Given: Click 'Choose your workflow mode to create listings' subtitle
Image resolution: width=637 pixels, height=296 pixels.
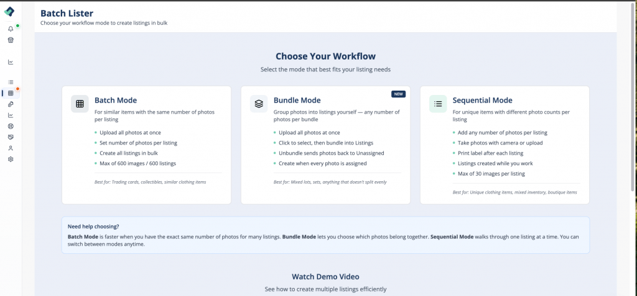Looking at the screenshot, I should [x=104, y=23].
